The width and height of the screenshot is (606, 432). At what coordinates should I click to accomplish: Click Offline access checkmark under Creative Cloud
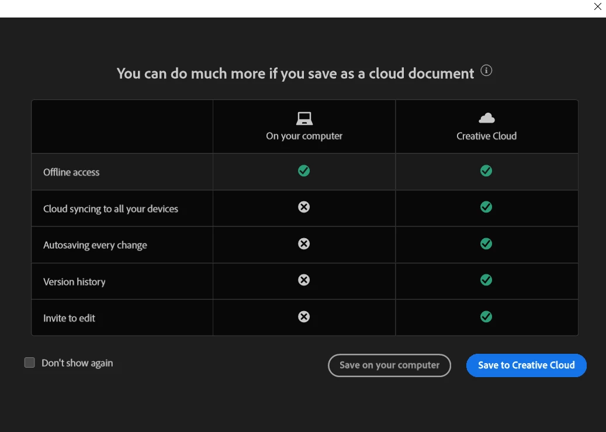486,170
